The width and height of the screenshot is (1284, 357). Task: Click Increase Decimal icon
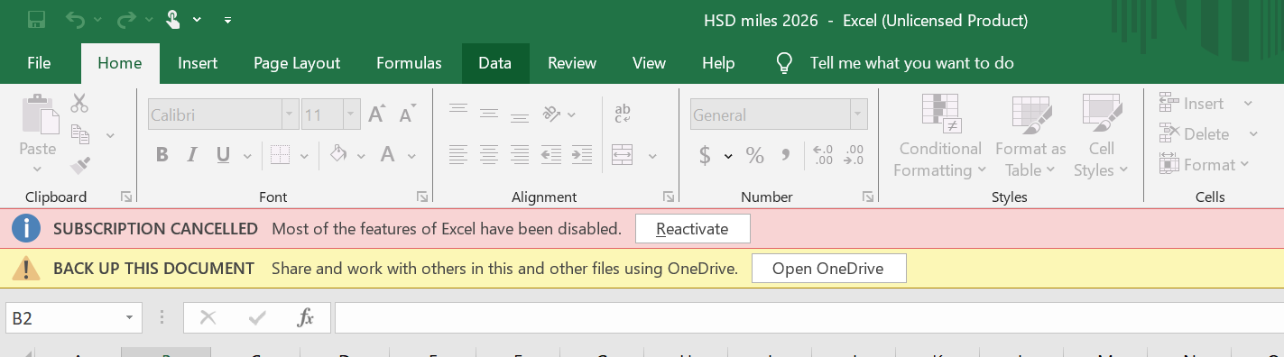coord(823,155)
